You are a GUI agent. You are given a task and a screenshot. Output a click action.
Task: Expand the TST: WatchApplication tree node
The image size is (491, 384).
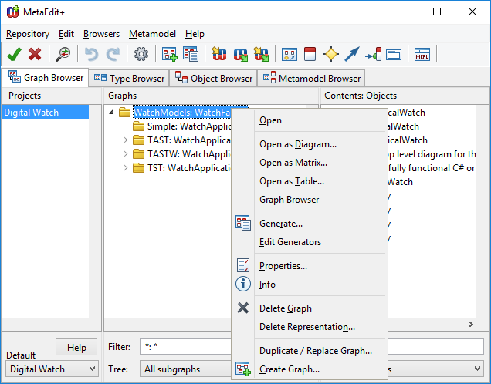126,168
